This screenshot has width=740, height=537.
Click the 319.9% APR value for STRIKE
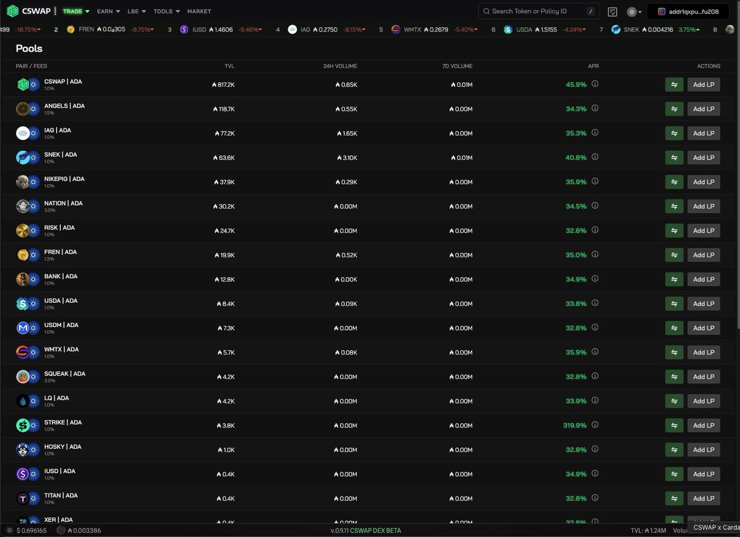(x=575, y=425)
